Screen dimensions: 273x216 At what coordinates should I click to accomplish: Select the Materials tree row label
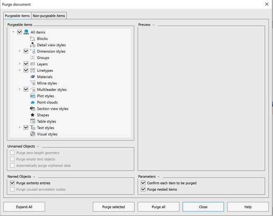coord(45,77)
